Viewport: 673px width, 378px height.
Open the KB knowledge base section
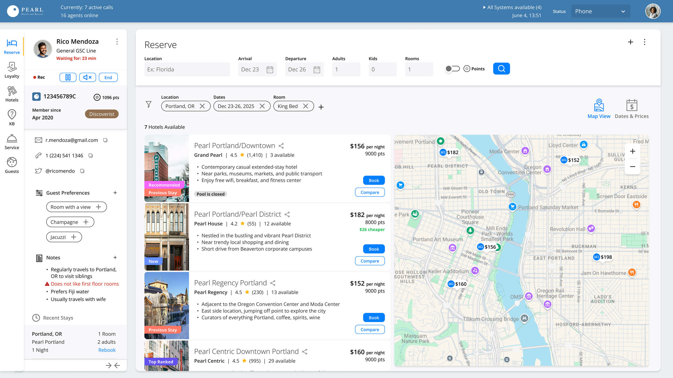(12, 118)
